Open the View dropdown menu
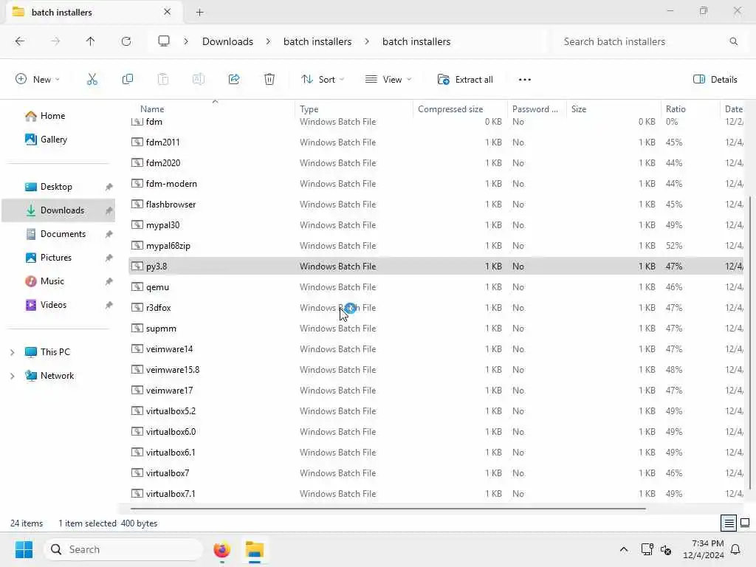The image size is (756, 567). [388, 80]
